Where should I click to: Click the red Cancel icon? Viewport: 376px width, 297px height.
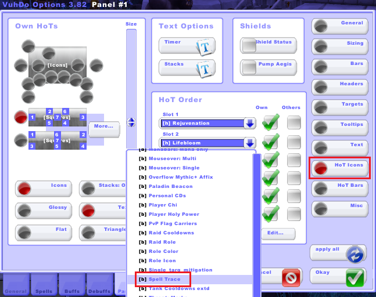click(291, 277)
